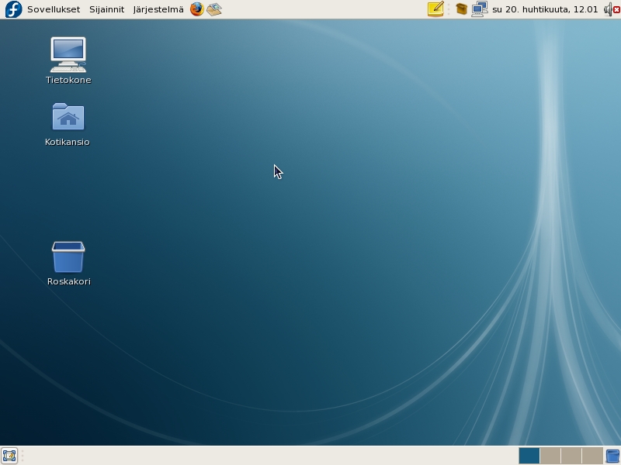Screen dimensions: 621x465
Task: Switch to the first workspace
Action: point(529,456)
